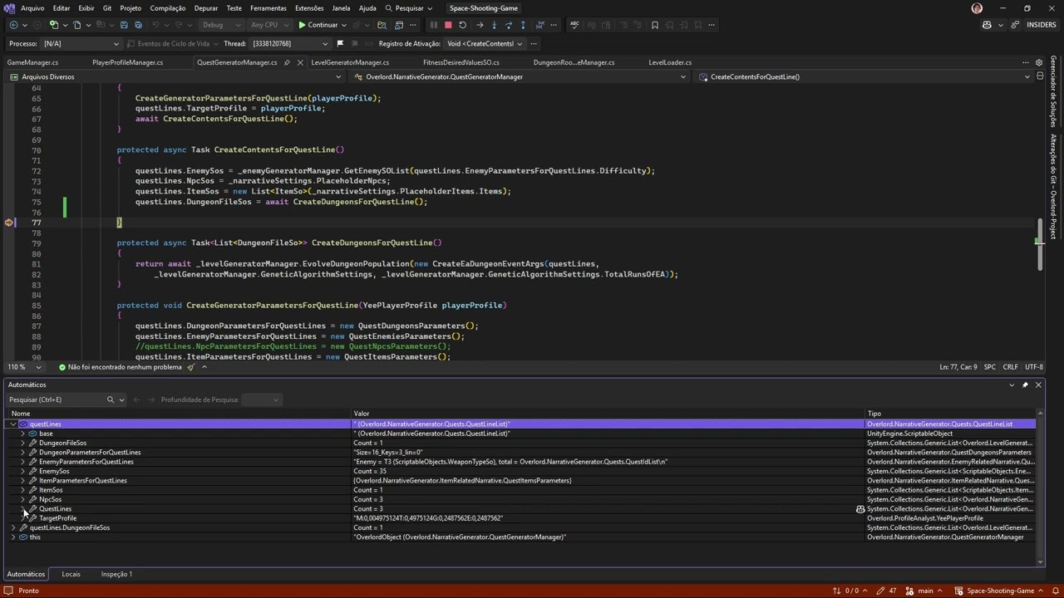The image size is (1064, 598).
Task: Click the feedback share icon near INSIDERS
Action: (x=1015, y=25)
